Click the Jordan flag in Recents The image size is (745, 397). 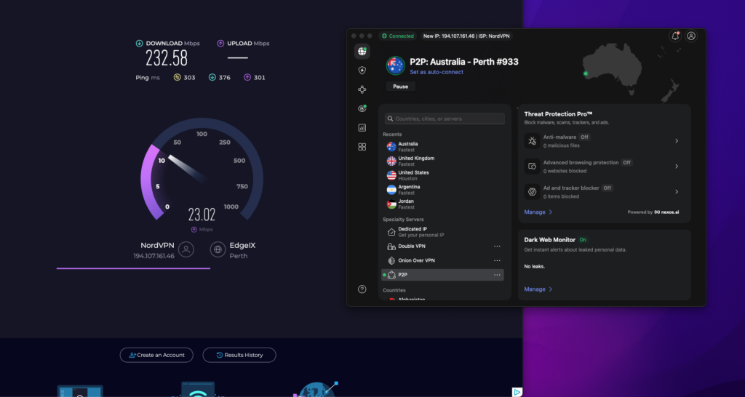pyautogui.click(x=391, y=204)
